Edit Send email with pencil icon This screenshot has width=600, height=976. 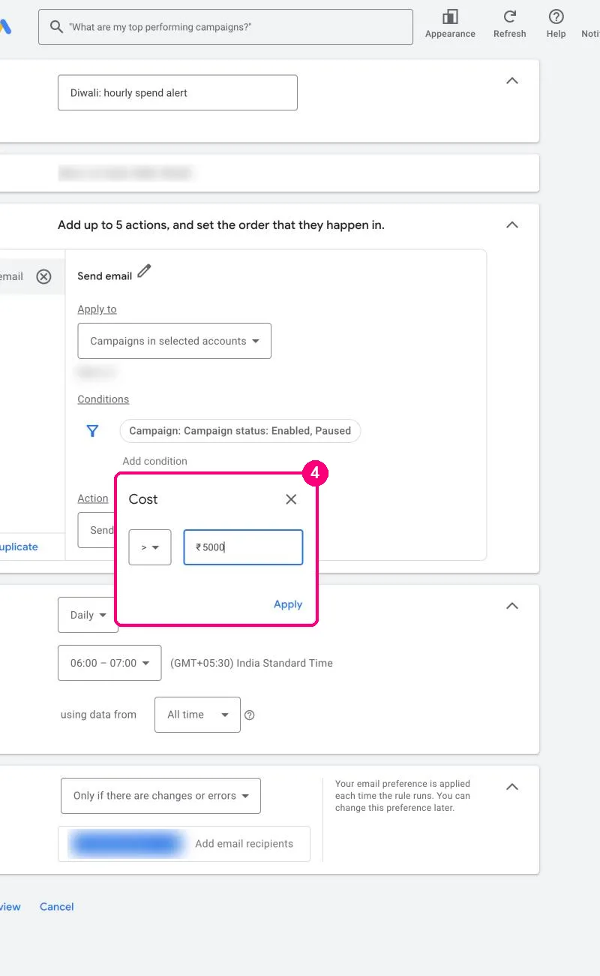pos(144,271)
